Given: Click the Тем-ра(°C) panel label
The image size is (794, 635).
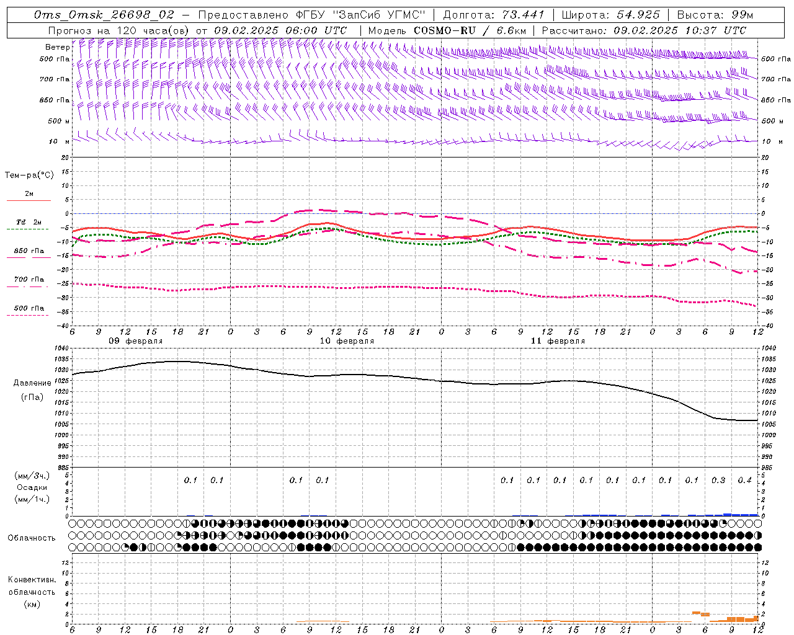Looking at the screenshot, I should point(29,175).
